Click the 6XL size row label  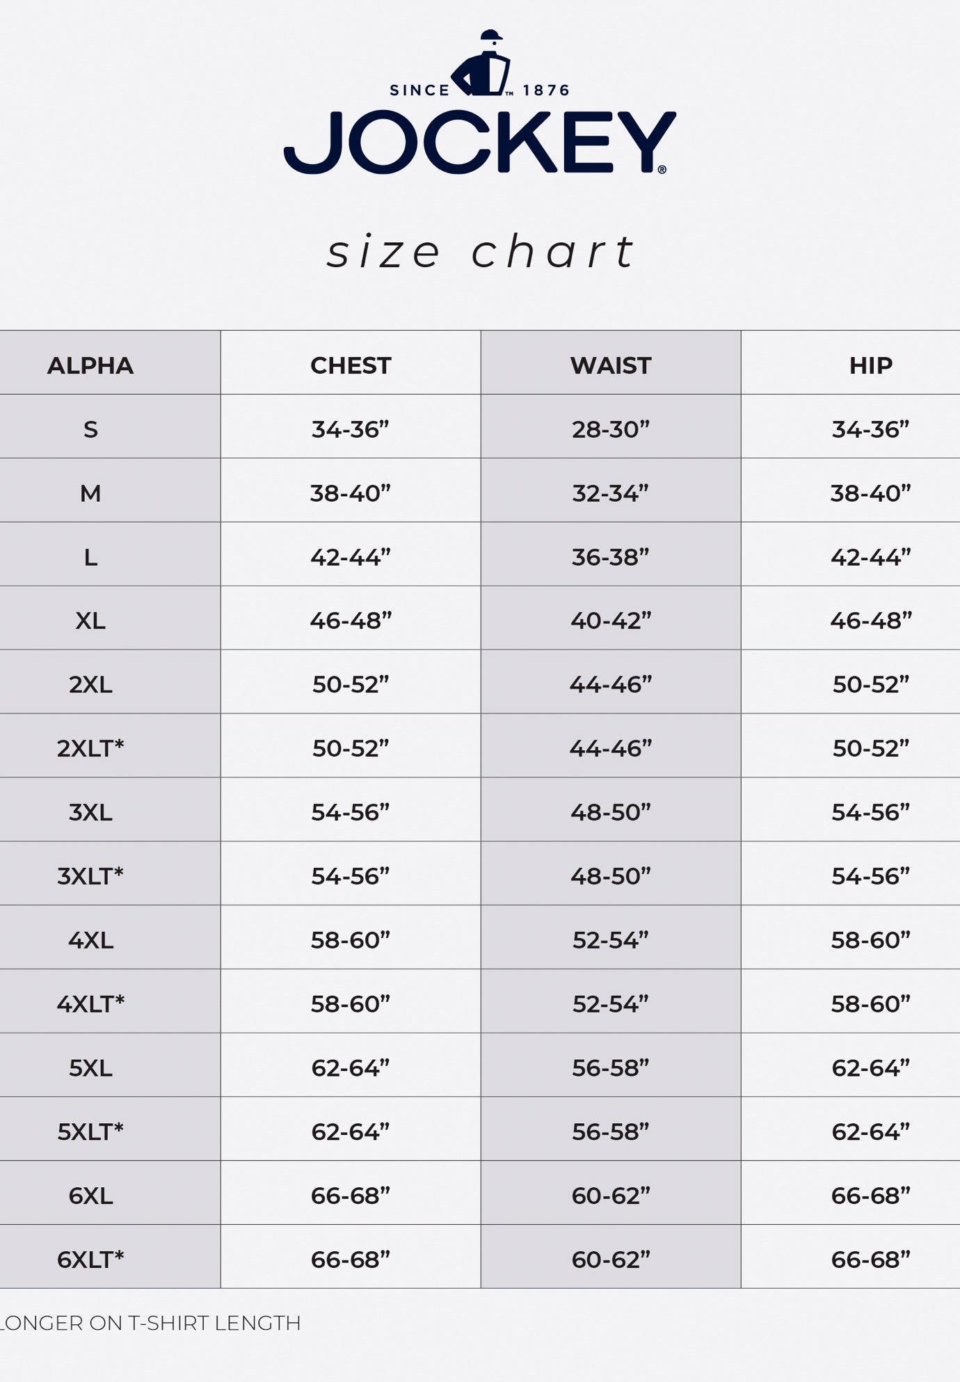(x=90, y=1196)
